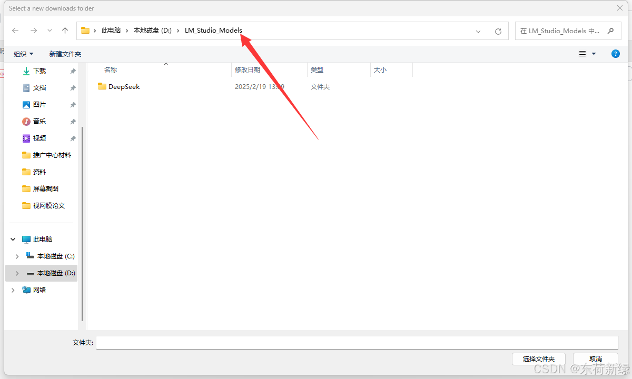Go forward with the right arrow
Image resolution: width=632 pixels, height=379 pixels.
point(34,31)
